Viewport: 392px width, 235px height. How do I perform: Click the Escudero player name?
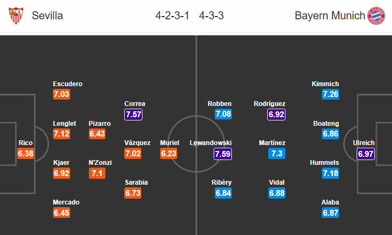pyautogui.click(x=67, y=84)
